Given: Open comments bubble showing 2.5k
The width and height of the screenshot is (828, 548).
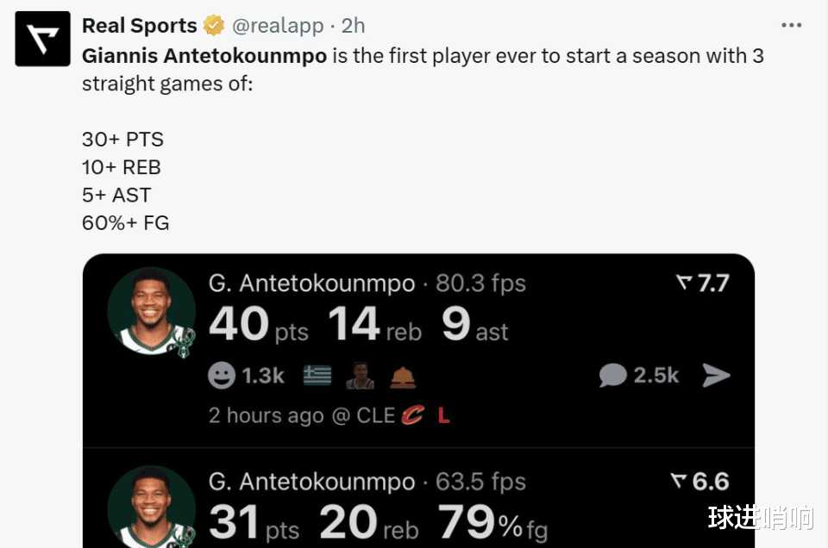Looking at the screenshot, I should pos(612,375).
